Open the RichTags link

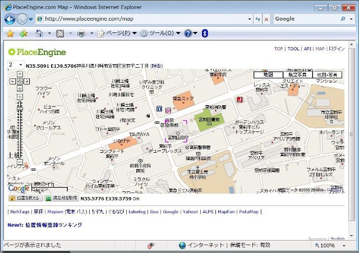tap(20, 212)
